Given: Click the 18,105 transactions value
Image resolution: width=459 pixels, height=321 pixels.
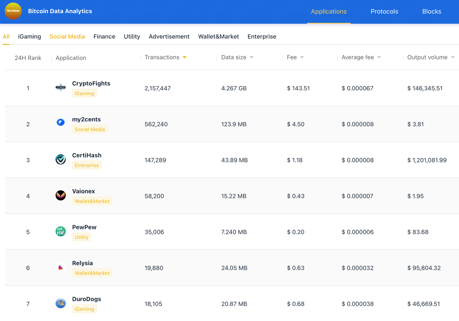Looking at the screenshot, I should click(153, 304).
